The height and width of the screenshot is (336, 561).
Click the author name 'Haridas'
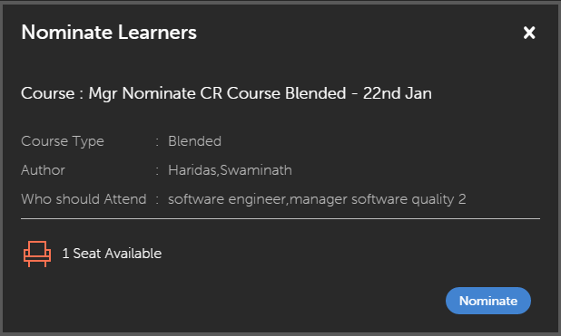pos(192,170)
